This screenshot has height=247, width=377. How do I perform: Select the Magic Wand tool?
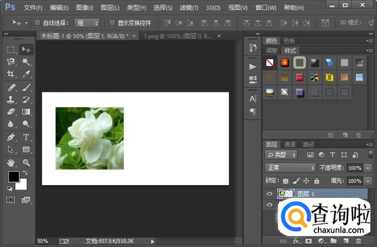26,62
